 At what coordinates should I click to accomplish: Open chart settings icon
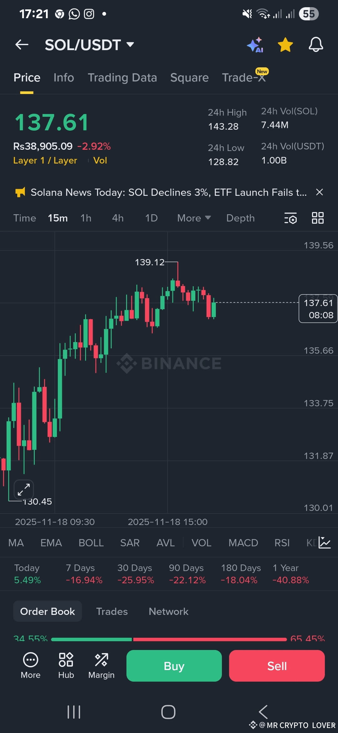[x=290, y=218]
